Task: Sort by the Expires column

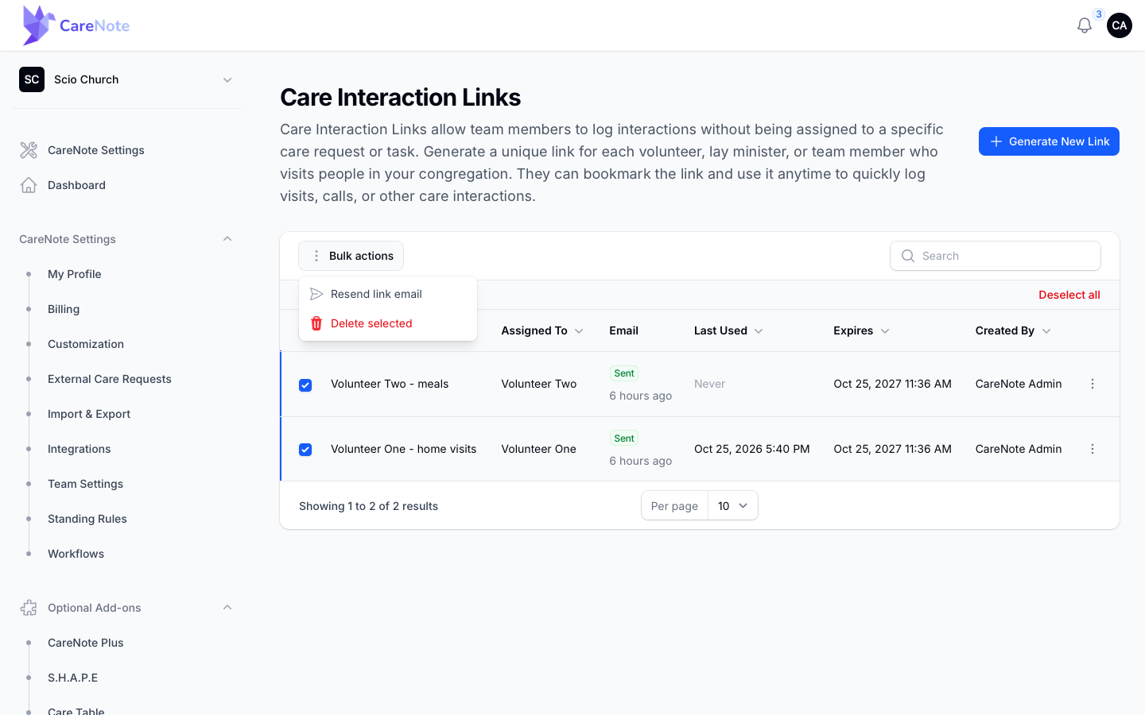Action: [861, 330]
